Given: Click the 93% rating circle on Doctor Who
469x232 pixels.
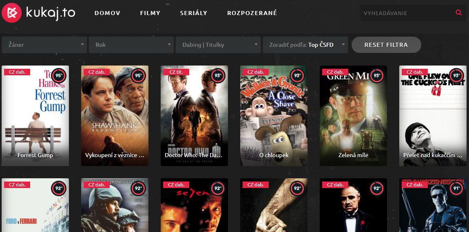Looking at the screenshot, I should pos(218,76).
